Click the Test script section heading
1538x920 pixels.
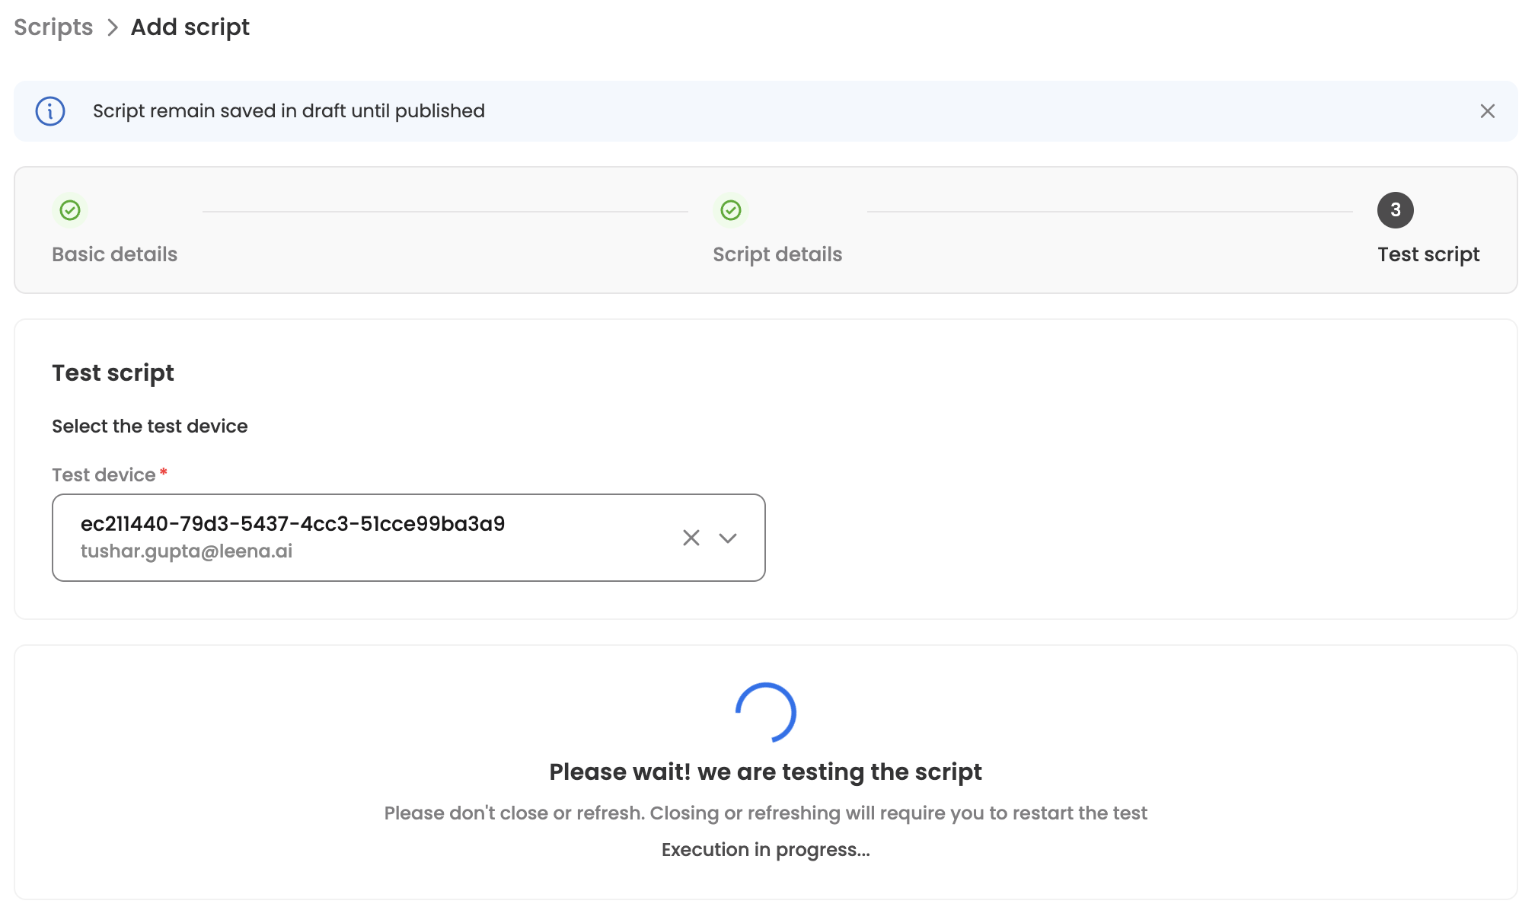click(x=113, y=373)
